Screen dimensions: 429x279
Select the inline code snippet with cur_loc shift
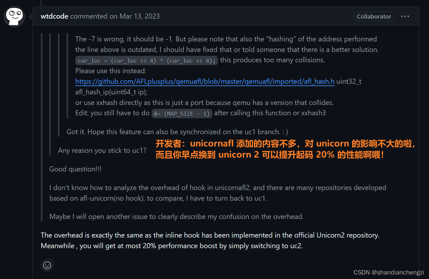tap(146, 60)
